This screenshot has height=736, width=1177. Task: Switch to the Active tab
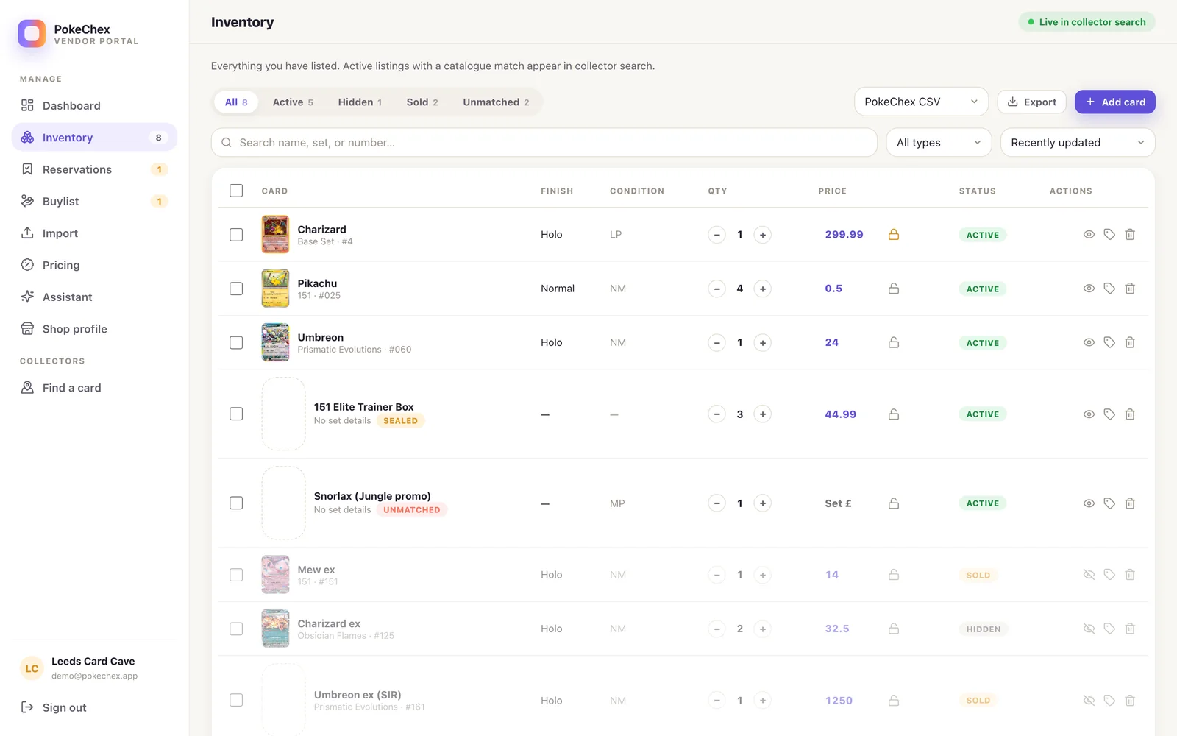293,102
